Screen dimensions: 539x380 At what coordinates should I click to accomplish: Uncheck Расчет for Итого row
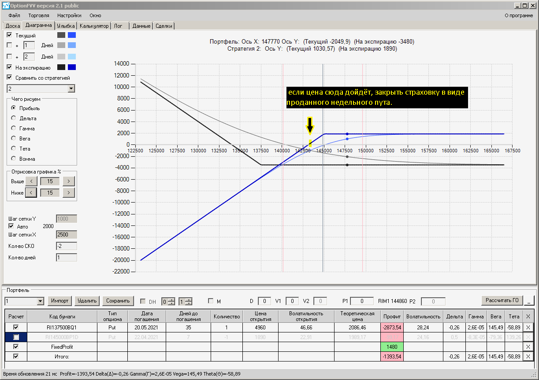pyautogui.click(x=16, y=356)
